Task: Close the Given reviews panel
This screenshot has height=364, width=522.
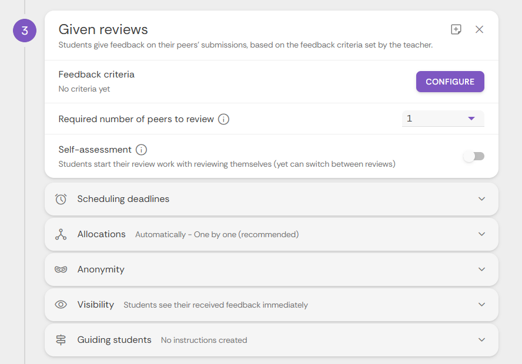Action: (479, 29)
